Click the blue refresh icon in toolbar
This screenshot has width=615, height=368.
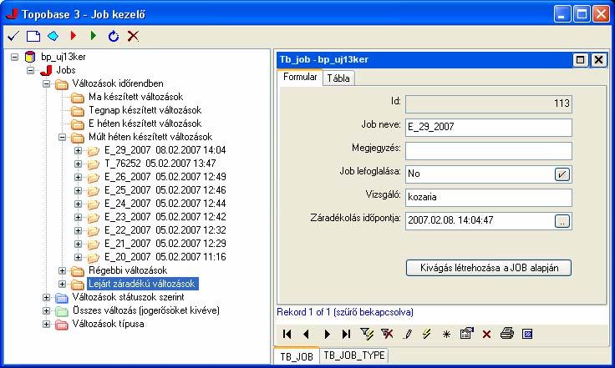coord(114,37)
